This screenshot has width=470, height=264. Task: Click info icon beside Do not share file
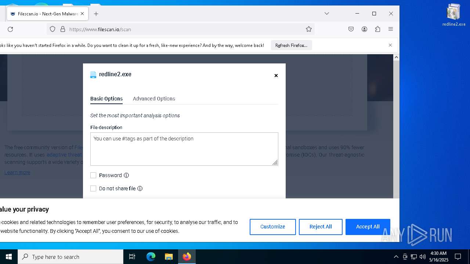click(x=140, y=188)
